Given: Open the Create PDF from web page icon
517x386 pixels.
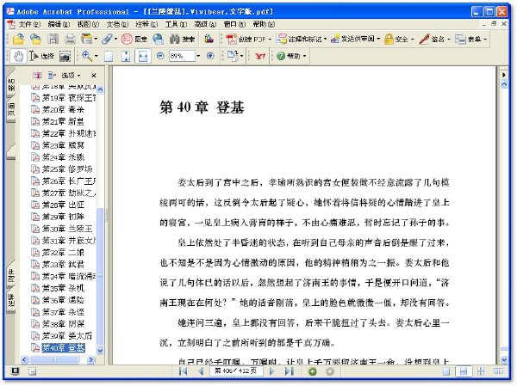Looking at the screenshot, I should point(35,40).
